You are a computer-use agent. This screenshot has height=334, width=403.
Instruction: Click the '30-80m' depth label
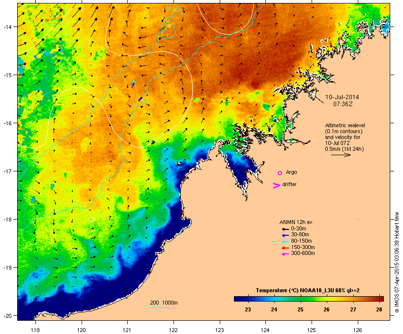click(300, 235)
